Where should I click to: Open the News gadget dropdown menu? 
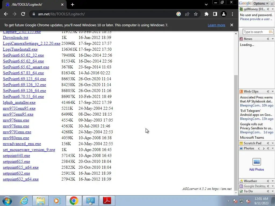[x=273, y=39]
